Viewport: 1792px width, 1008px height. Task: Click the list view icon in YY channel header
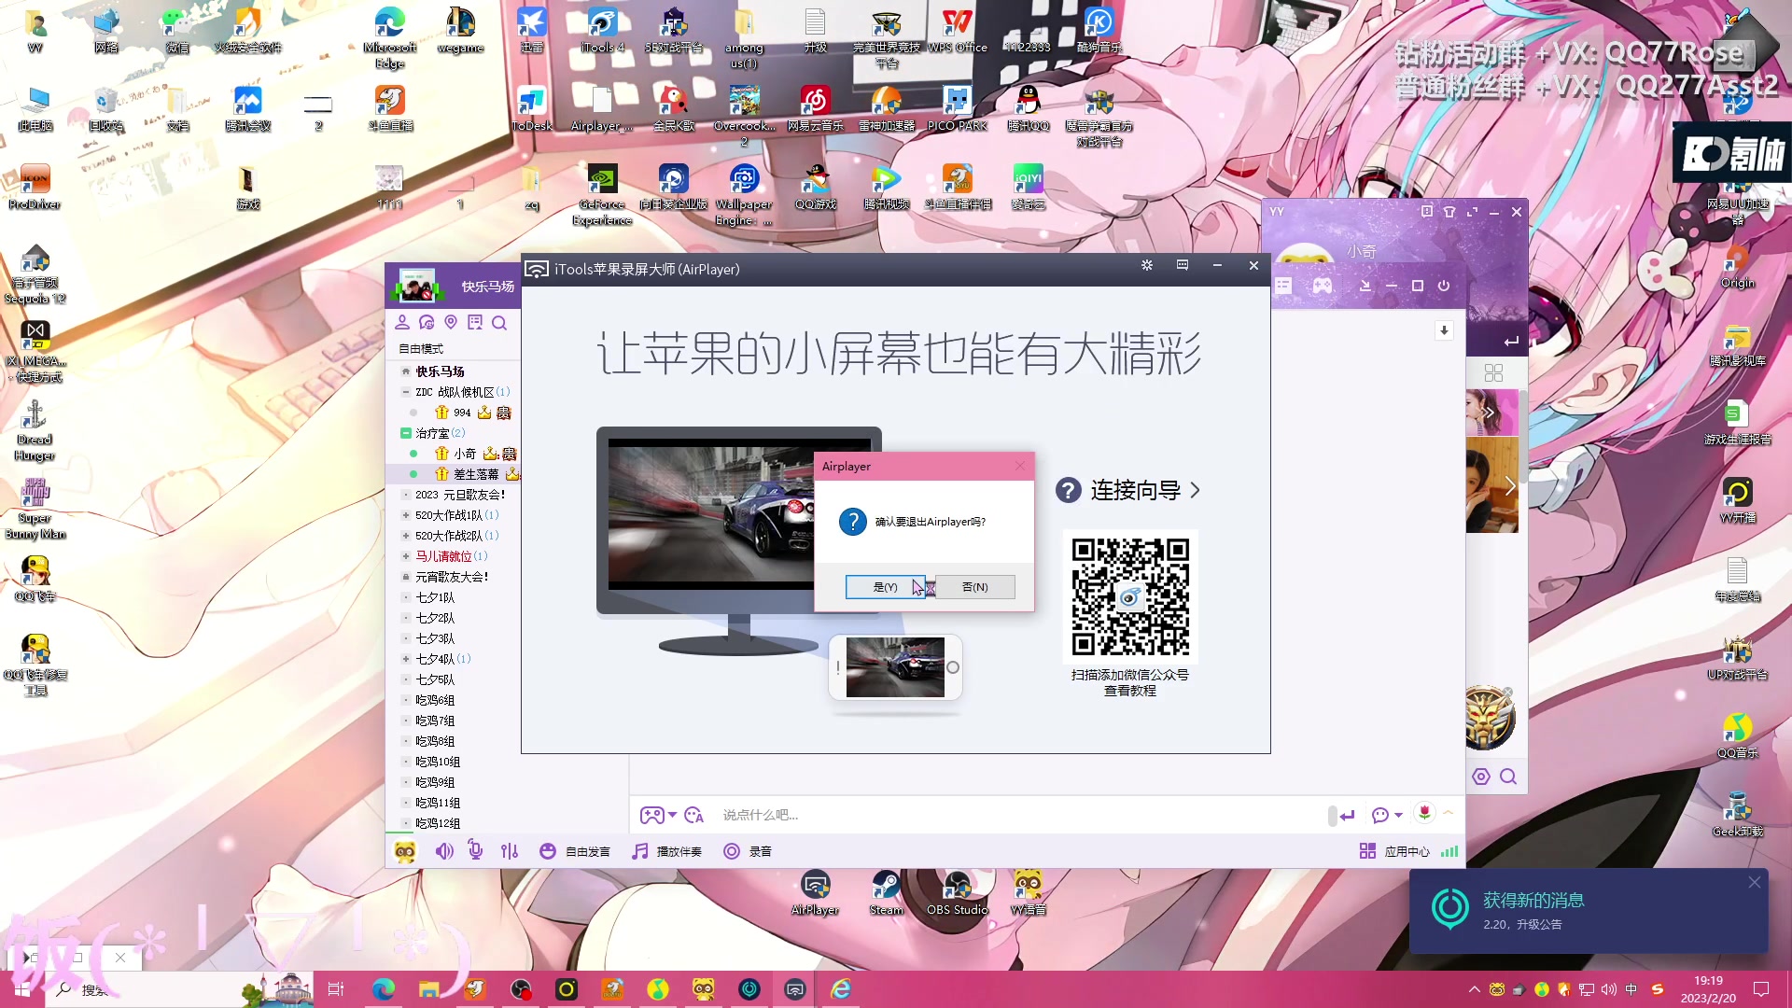[1284, 286]
